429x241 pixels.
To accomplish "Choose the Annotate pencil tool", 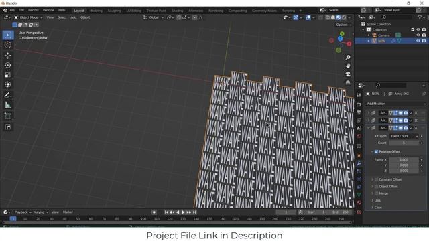I will click(7, 95).
